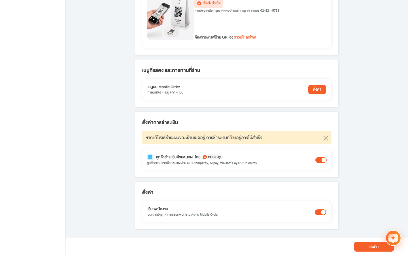The image size is (408, 255).
Task: Disable the เรียกพนักงาน toggle
Action: (320, 212)
